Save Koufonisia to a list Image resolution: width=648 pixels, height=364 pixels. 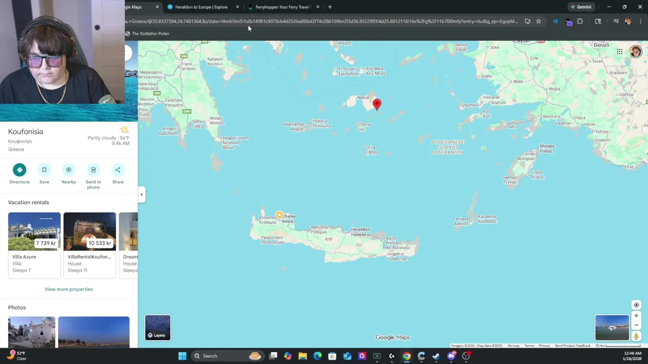pyautogui.click(x=44, y=174)
